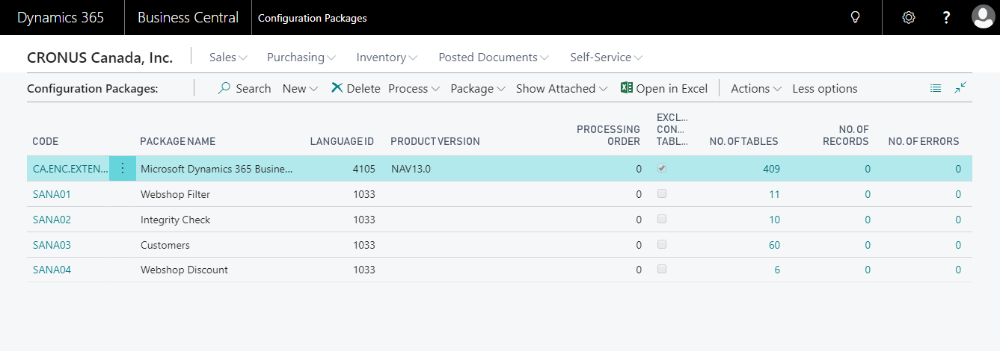The width and height of the screenshot is (1000, 351).
Task: Select the Webshop Discount package name cell
Action: tap(184, 270)
